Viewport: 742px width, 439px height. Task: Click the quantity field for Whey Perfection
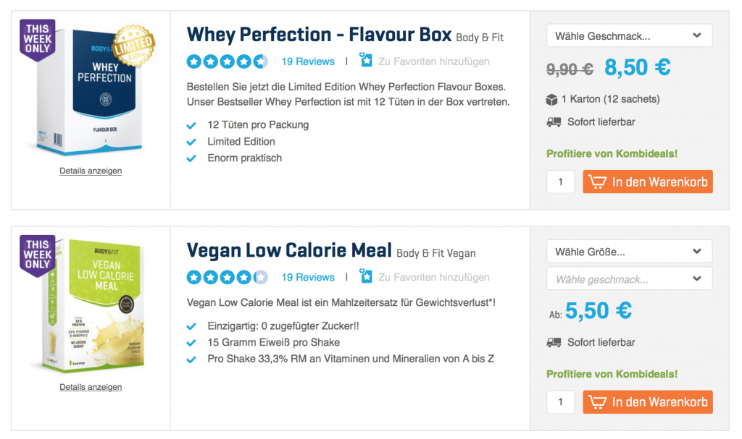coord(561,182)
